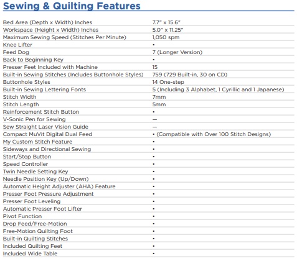Click the Compatible with Over 100 Stitch Designs text
Viewport: 297px width, 261px height.
click(x=214, y=134)
